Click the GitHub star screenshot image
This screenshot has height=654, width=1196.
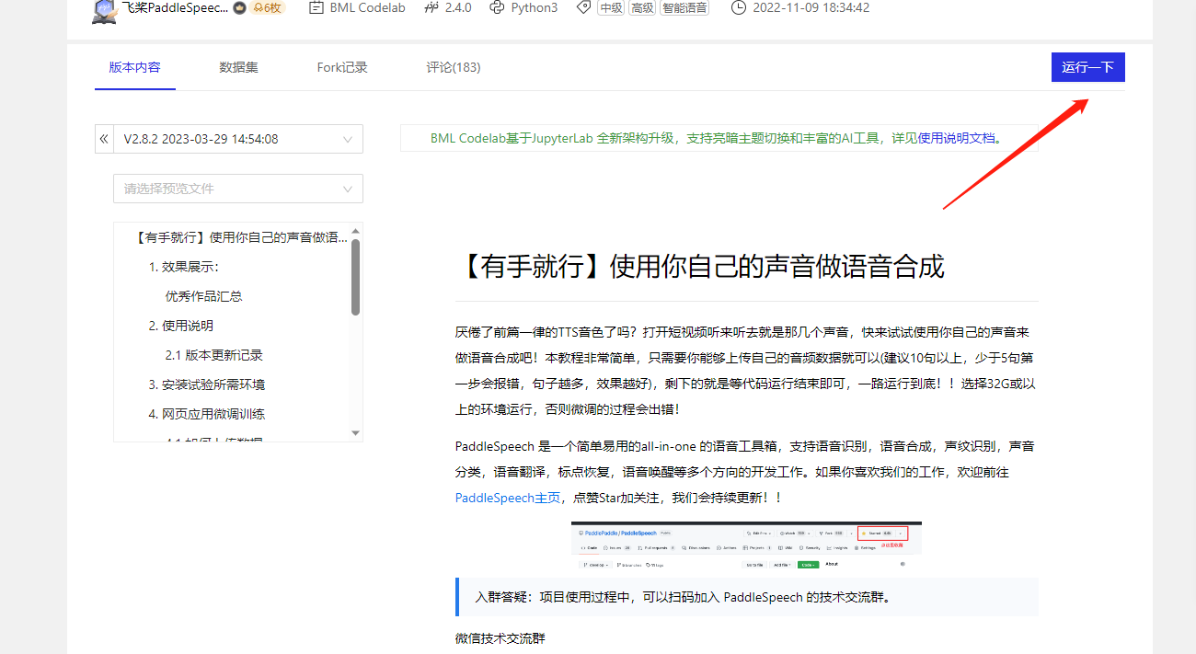pyautogui.click(x=746, y=546)
